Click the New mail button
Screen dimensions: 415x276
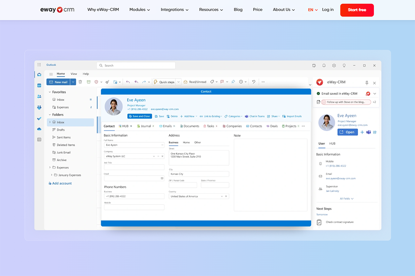click(x=58, y=82)
